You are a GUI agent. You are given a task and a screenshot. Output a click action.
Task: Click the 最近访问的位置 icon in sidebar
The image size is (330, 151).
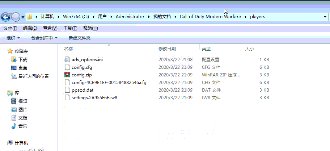point(14,76)
